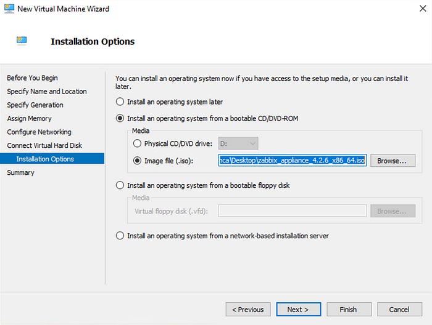Image resolution: width=432 pixels, height=325 pixels.
Task: Click the Next > button
Action: (x=298, y=310)
